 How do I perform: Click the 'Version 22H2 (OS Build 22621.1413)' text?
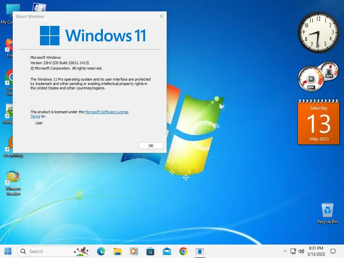(x=59, y=63)
